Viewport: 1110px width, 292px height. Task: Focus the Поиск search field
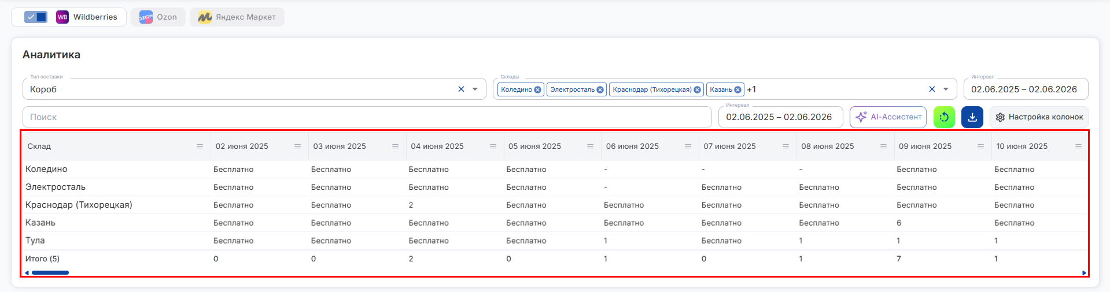367,117
